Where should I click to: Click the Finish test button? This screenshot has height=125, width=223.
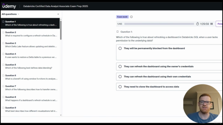coord(219,24)
